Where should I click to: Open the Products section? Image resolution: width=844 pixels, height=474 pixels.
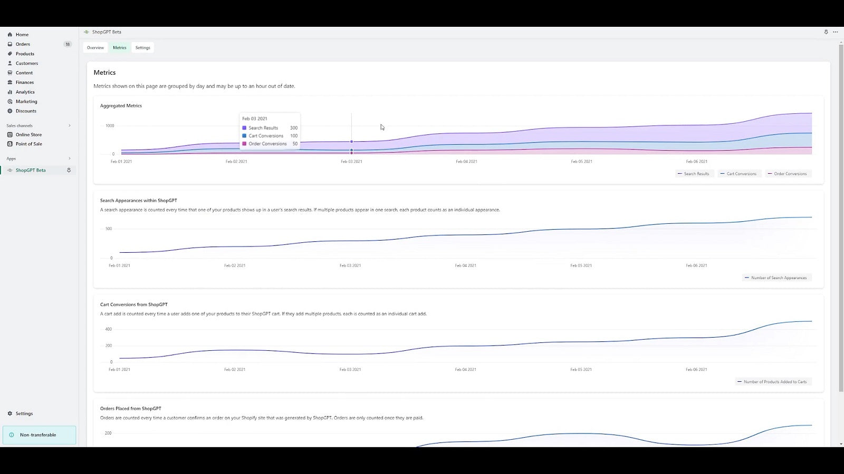tap(24, 54)
